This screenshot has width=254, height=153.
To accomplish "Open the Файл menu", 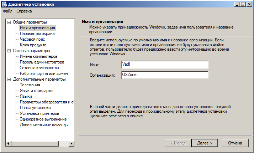I will (7, 11).
